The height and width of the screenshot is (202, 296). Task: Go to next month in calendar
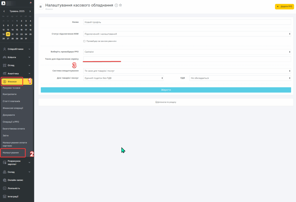[x=30, y=11]
